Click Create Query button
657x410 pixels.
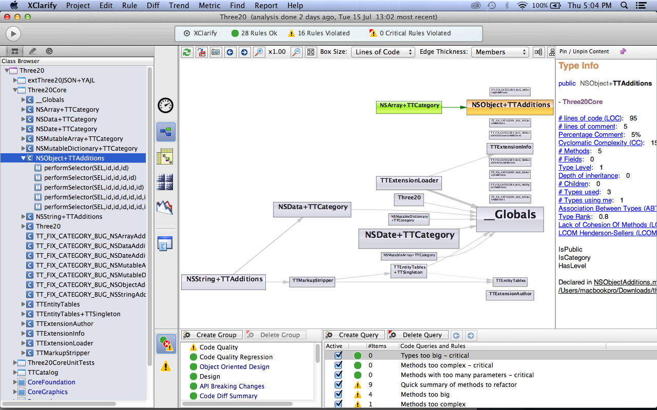(x=354, y=335)
